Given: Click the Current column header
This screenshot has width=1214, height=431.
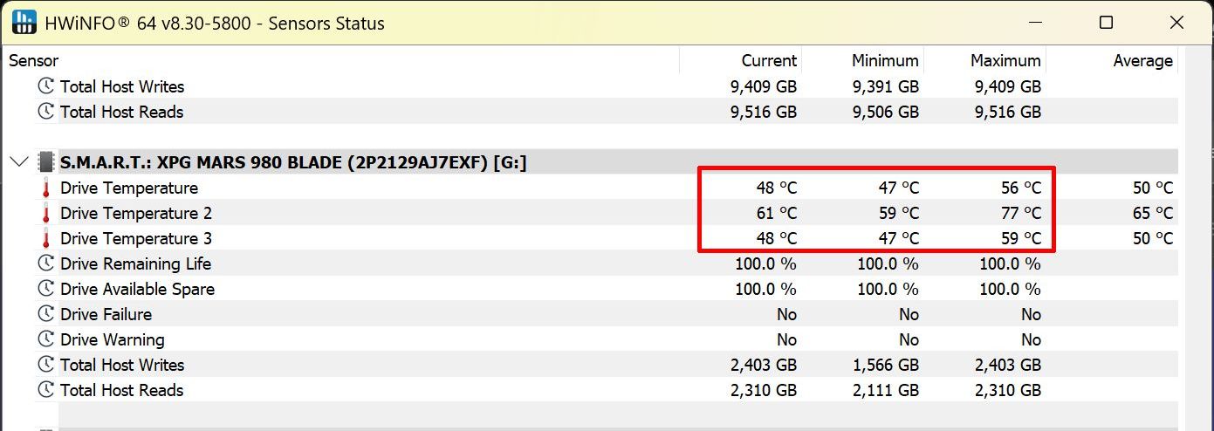Looking at the screenshot, I should 769,60.
